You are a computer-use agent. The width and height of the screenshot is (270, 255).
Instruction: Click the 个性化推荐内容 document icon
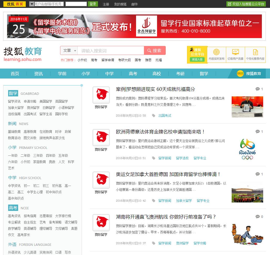click(255, 52)
